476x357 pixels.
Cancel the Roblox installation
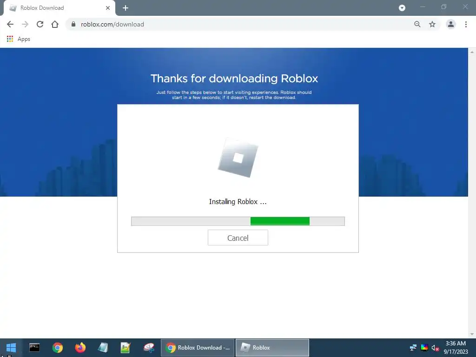[x=238, y=238]
